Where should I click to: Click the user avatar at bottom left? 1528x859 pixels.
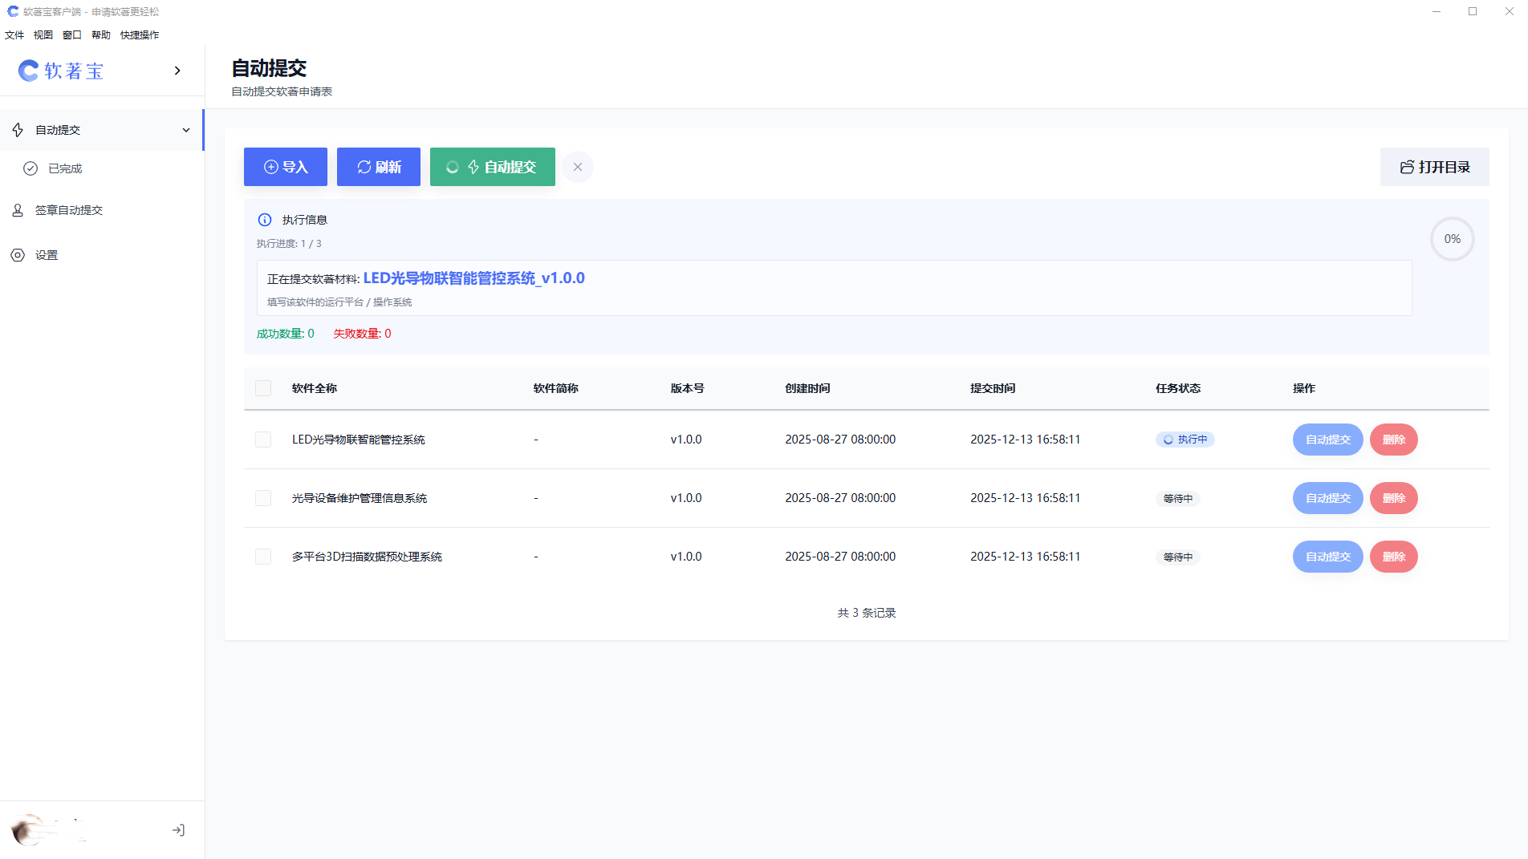[29, 829]
